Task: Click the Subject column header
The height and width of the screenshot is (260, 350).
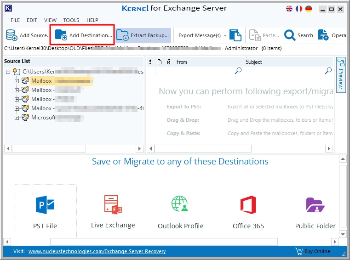Action: 253,62
